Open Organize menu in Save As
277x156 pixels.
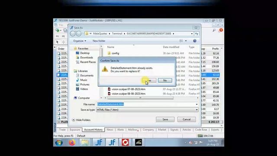pos(80,41)
